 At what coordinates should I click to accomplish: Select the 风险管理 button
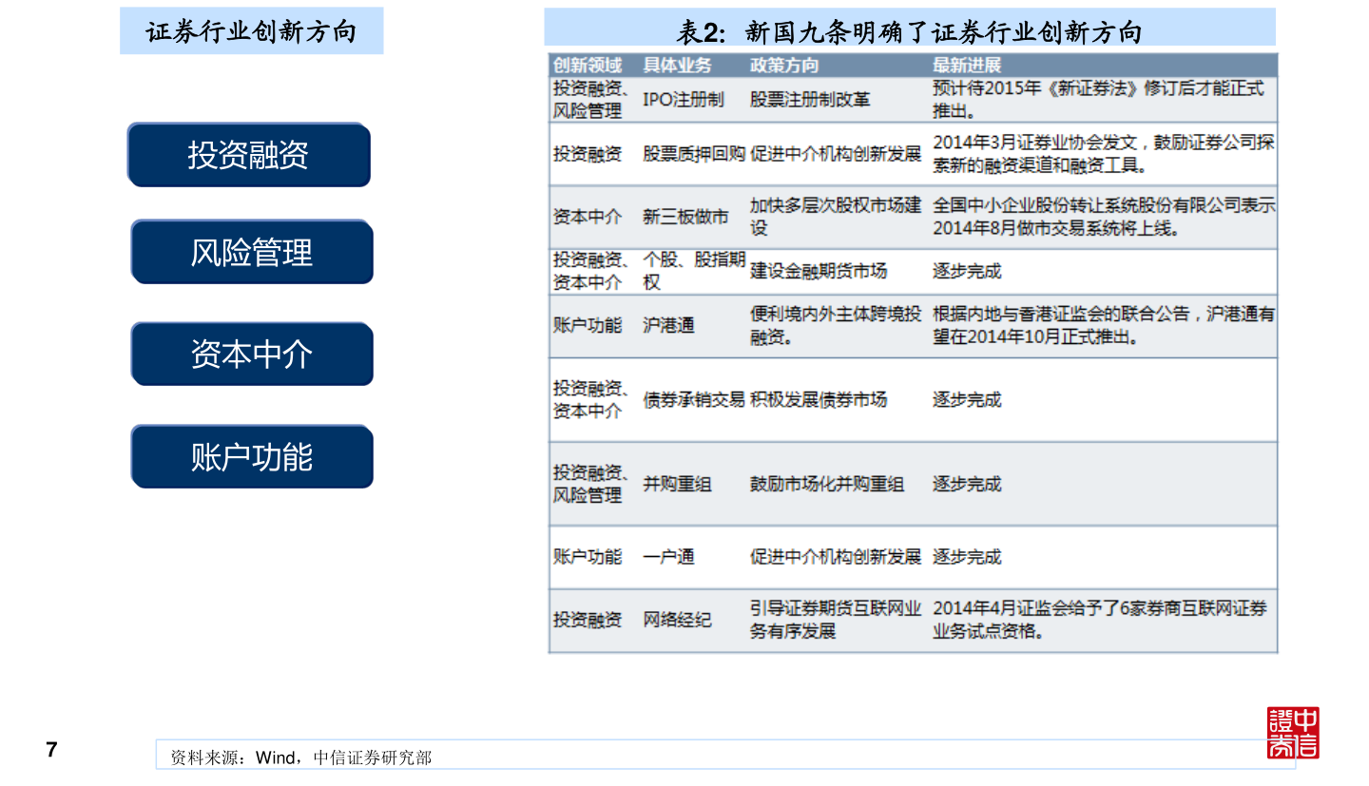[x=251, y=252]
